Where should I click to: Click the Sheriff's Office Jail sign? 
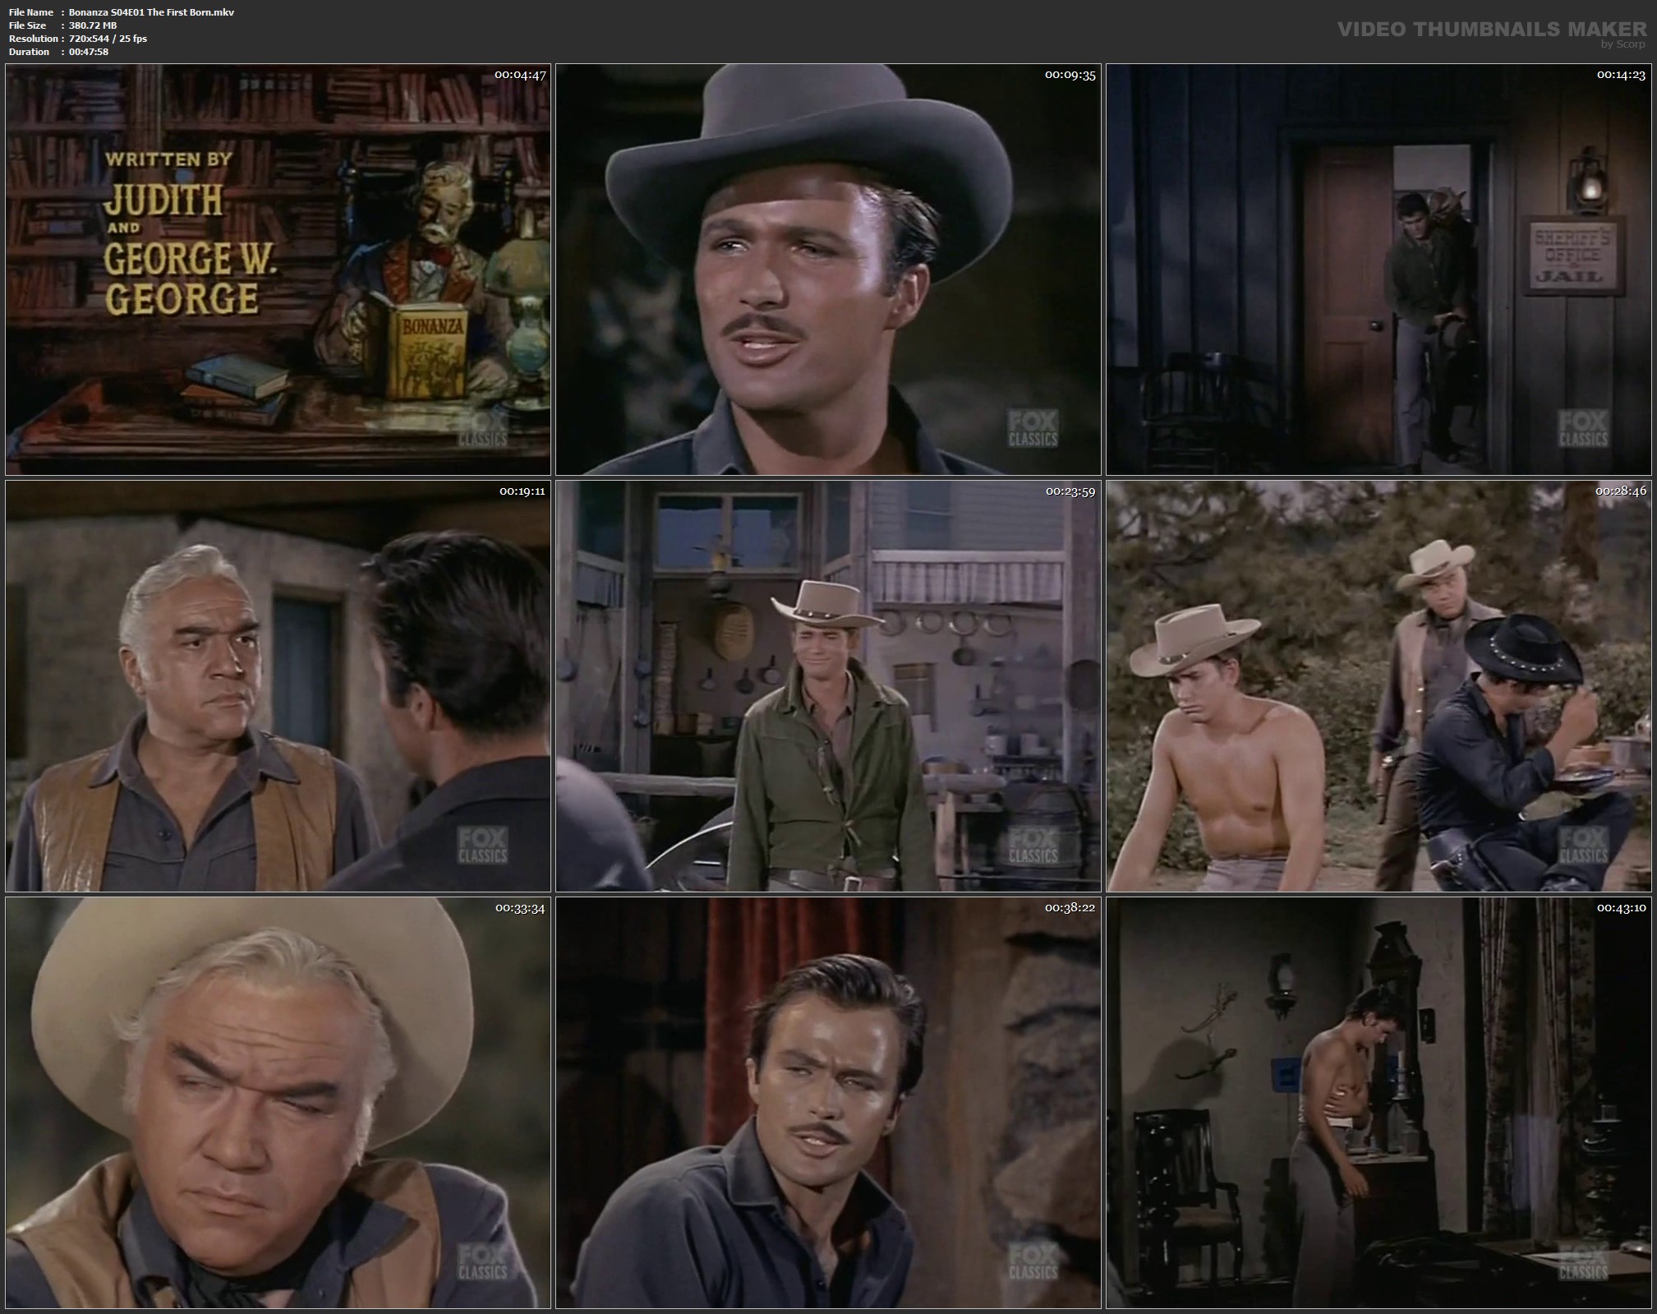[x=1574, y=256]
